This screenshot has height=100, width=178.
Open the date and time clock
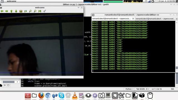point(167,1)
